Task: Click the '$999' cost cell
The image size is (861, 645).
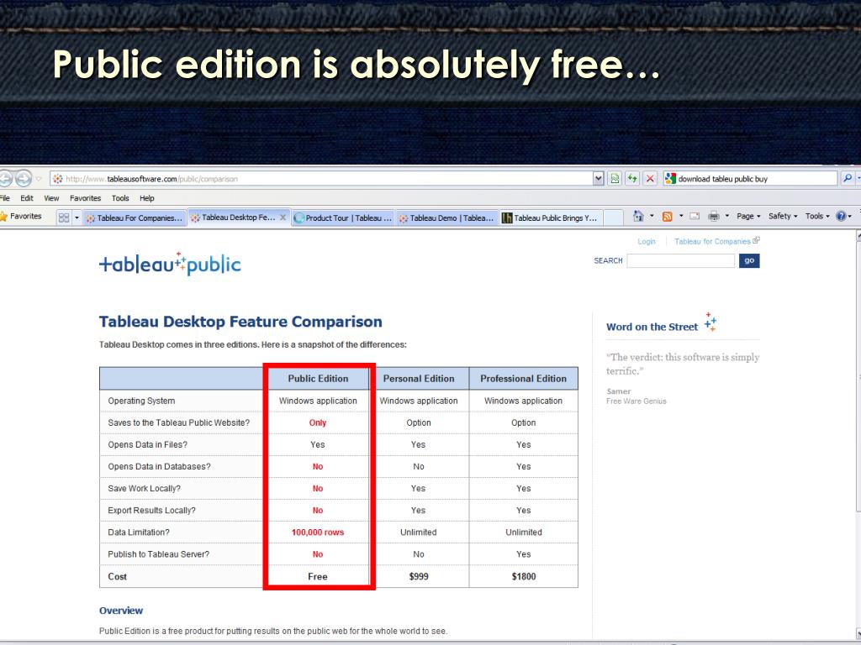Action: point(419,576)
